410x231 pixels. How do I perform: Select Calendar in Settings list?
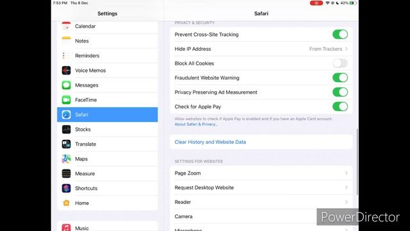click(108, 26)
